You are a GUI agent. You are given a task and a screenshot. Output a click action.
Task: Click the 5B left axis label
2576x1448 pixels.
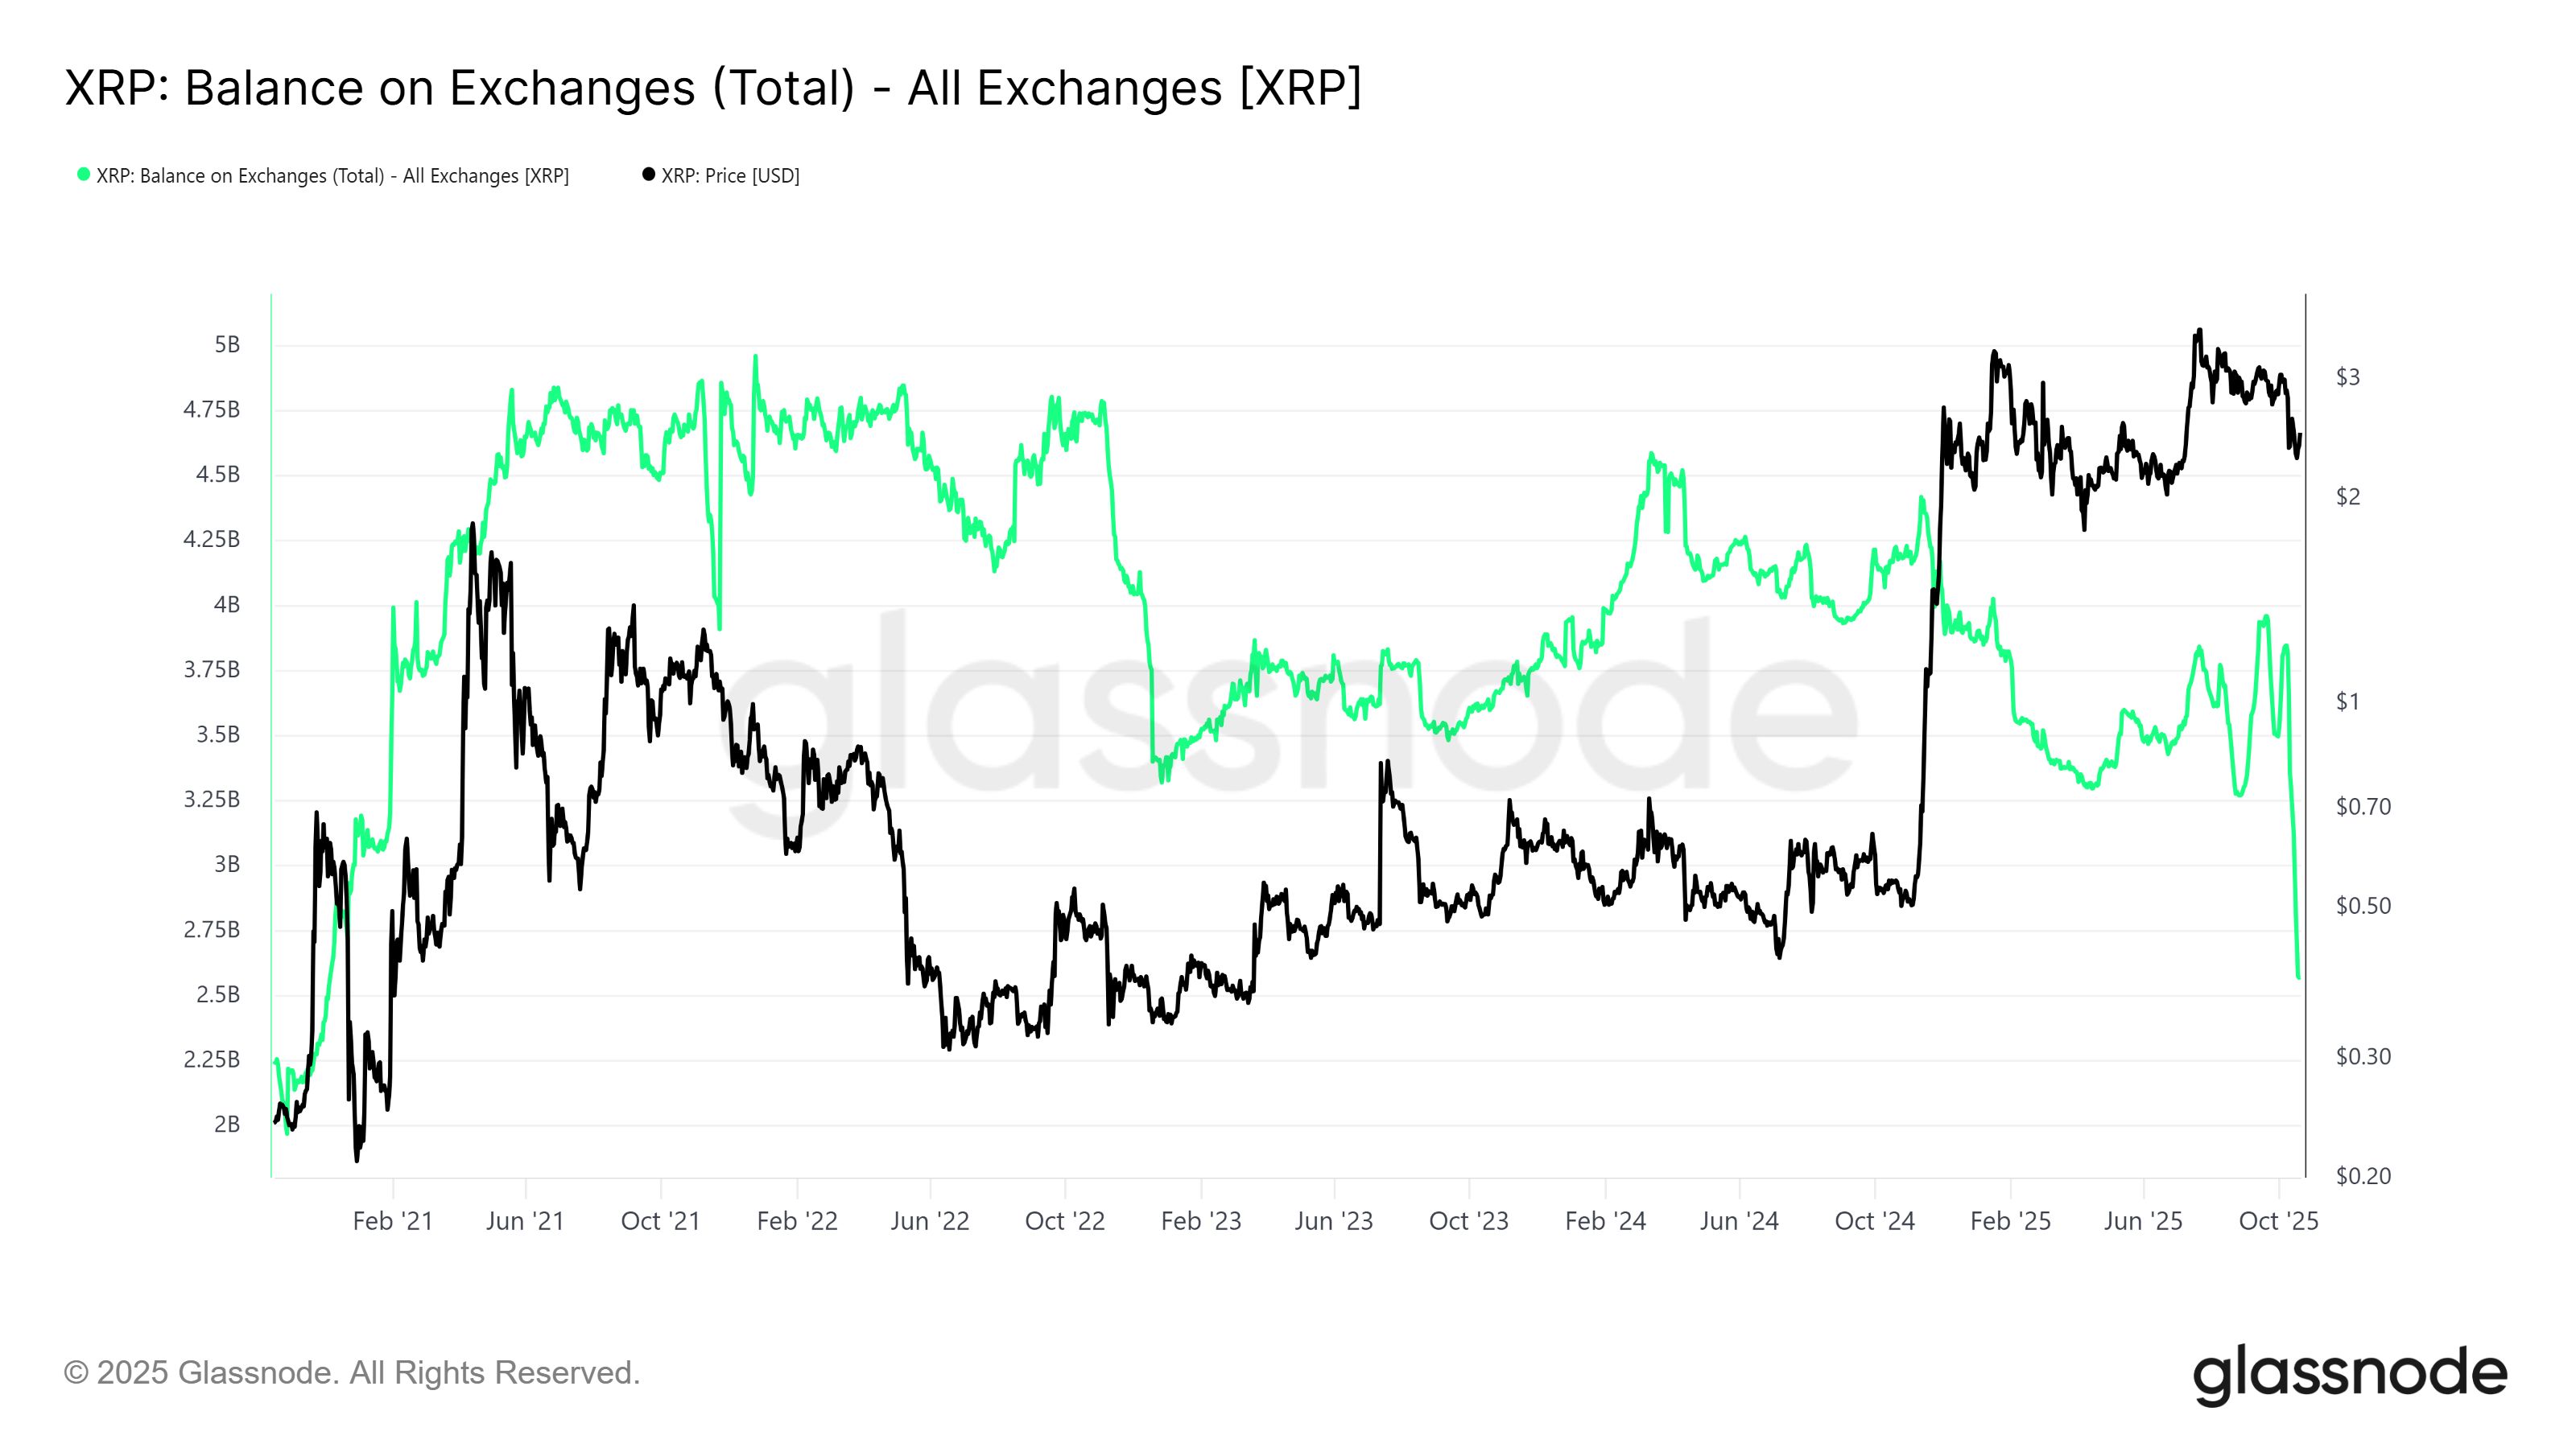(x=227, y=345)
